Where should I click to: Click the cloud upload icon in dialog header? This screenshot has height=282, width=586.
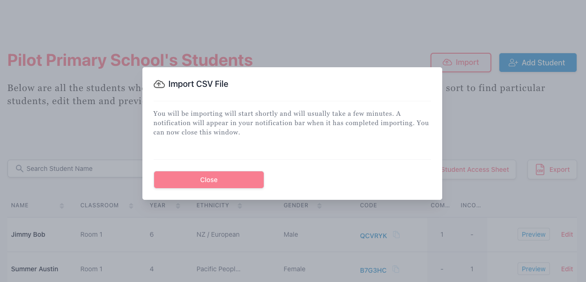[x=159, y=84]
